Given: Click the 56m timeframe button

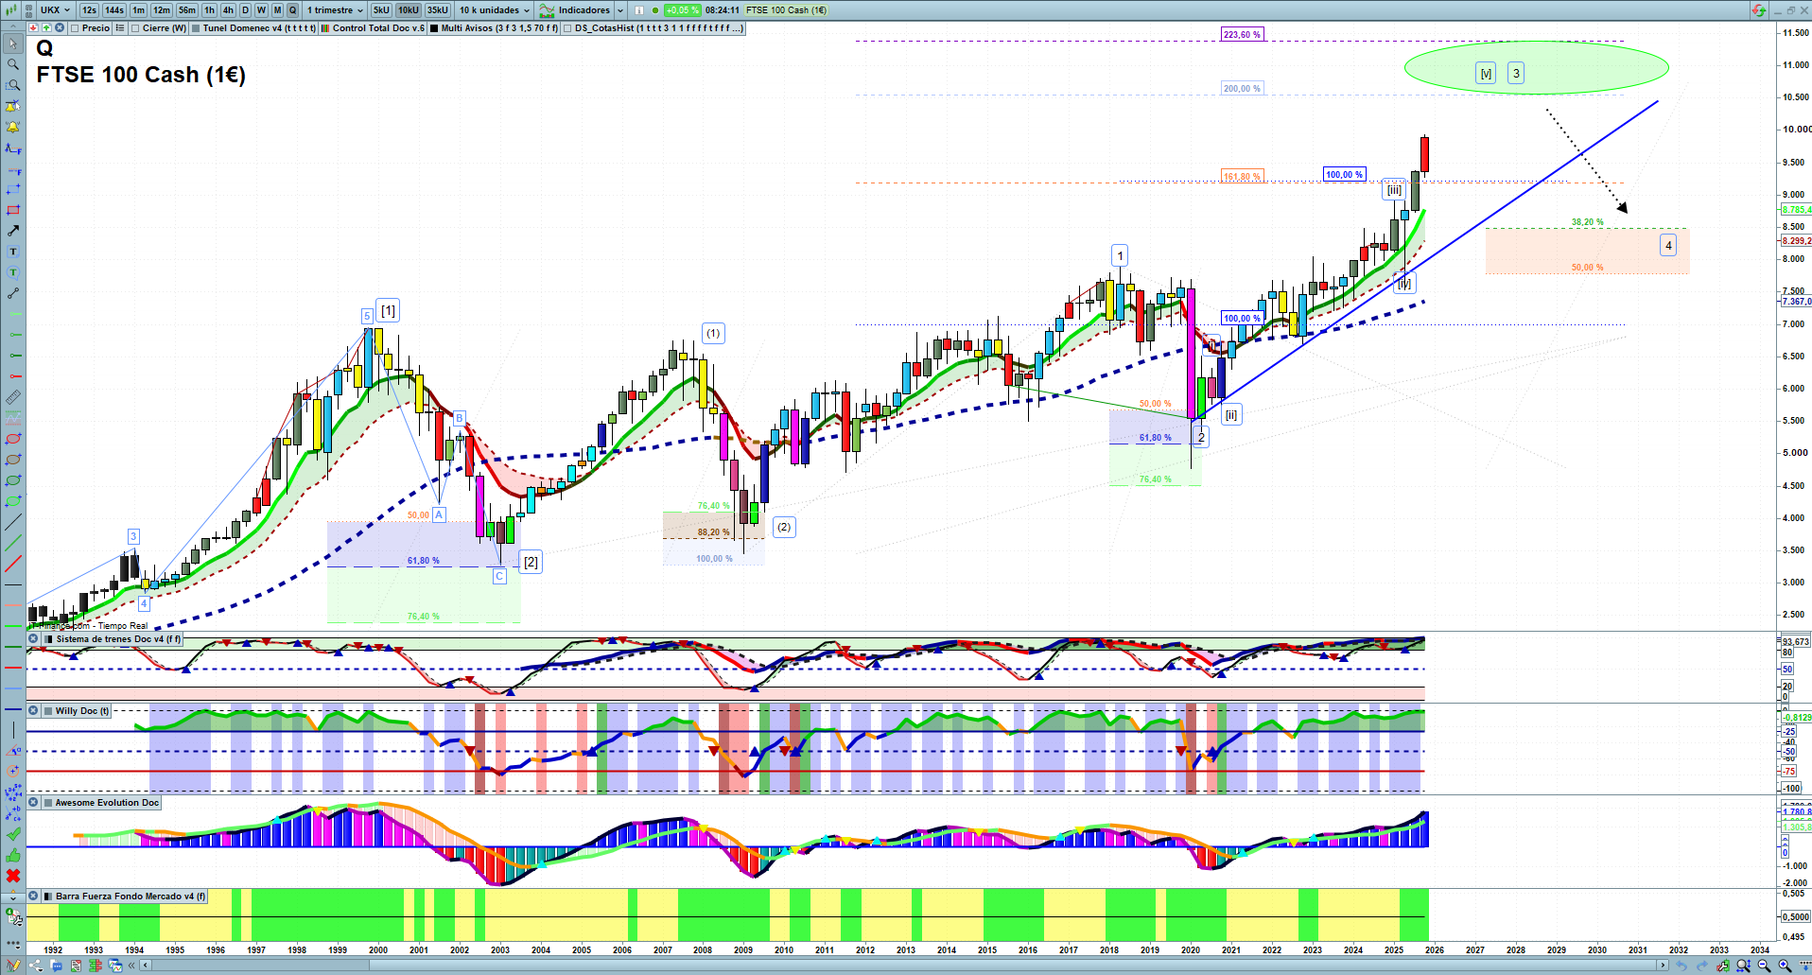Looking at the screenshot, I should 187,10.
